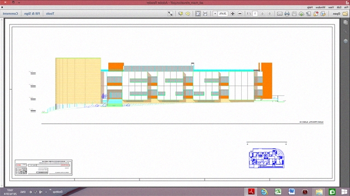Click the Read Mode expand arrows icon
The height and width of the screenshot is (196, 350).
click(170, 14)
